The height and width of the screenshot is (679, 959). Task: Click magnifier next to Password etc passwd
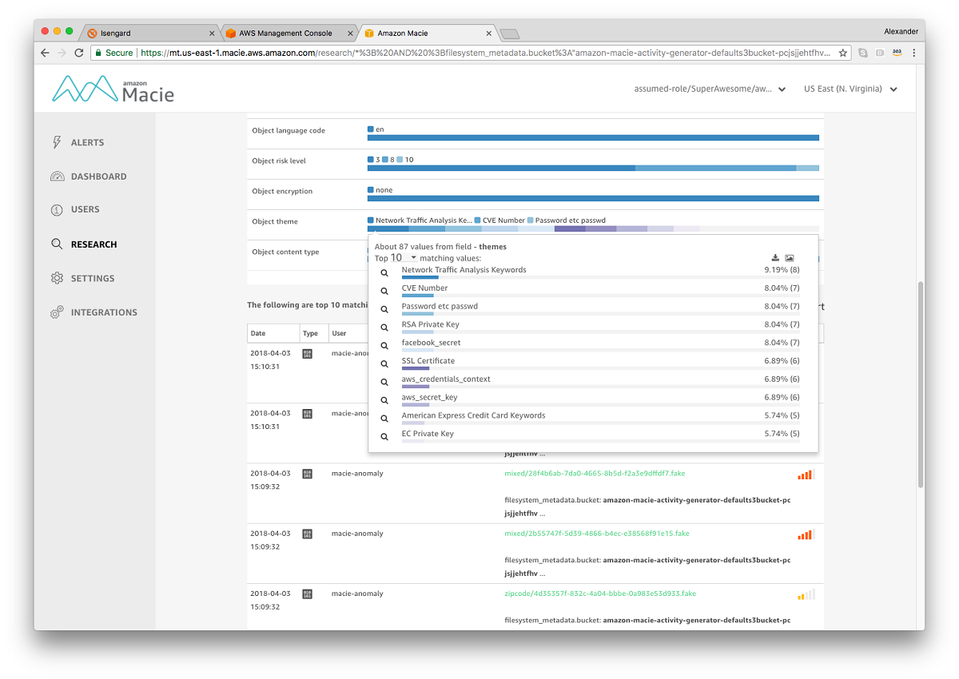coord(384,310)
